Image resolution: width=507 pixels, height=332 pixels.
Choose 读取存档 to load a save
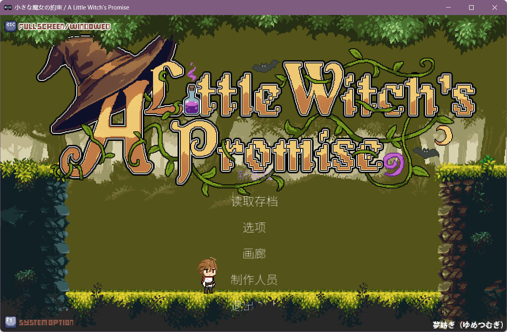pyautogui.click(x=254, y=201)
